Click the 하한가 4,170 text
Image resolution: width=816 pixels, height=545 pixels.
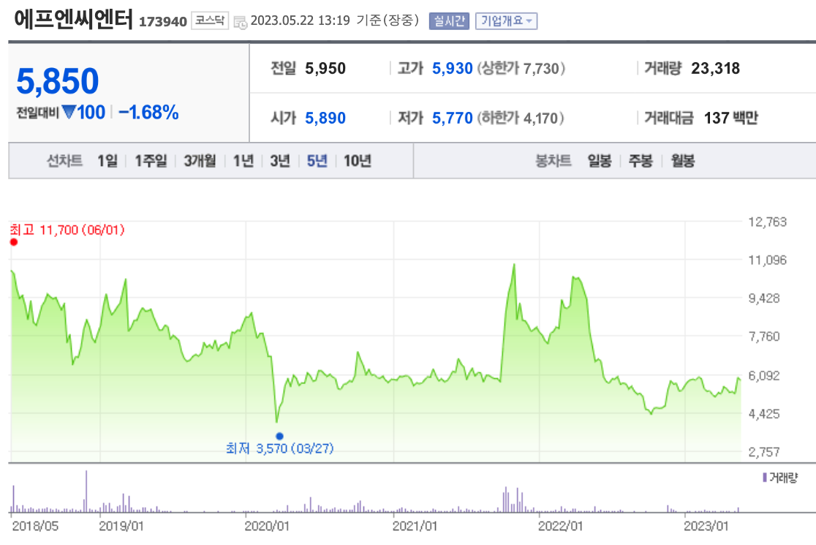[521, 119]
